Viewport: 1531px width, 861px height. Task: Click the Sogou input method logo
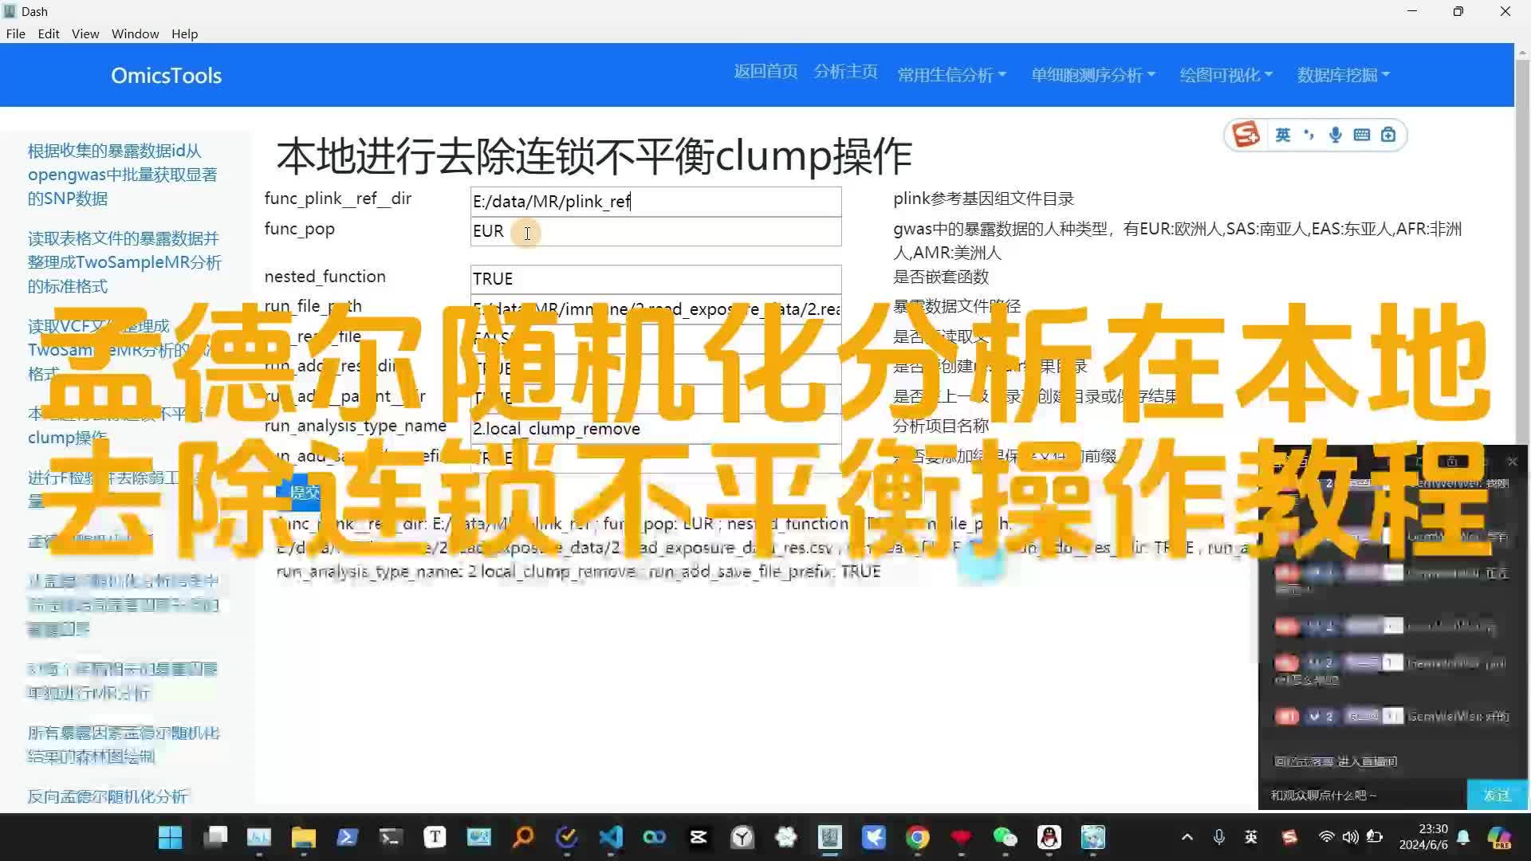(1246, 134)
